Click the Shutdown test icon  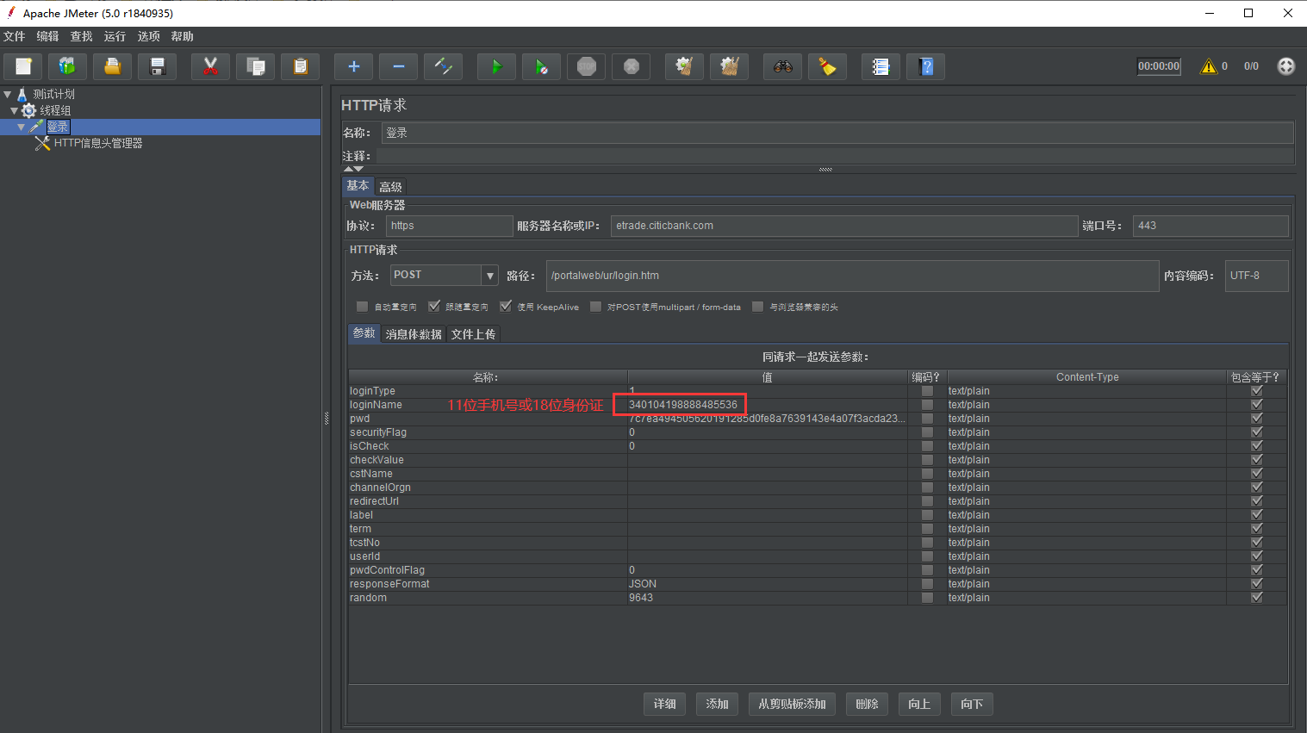[x=632, y=66]
